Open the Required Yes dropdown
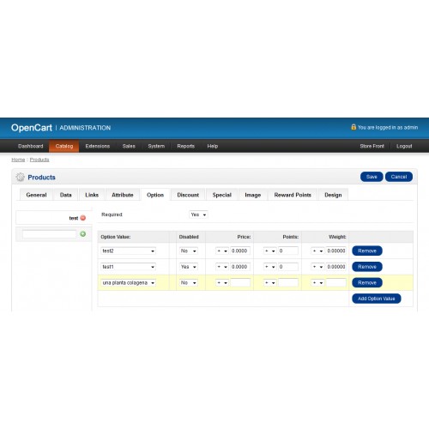429x429 pixels. click(x=198, y=214)
